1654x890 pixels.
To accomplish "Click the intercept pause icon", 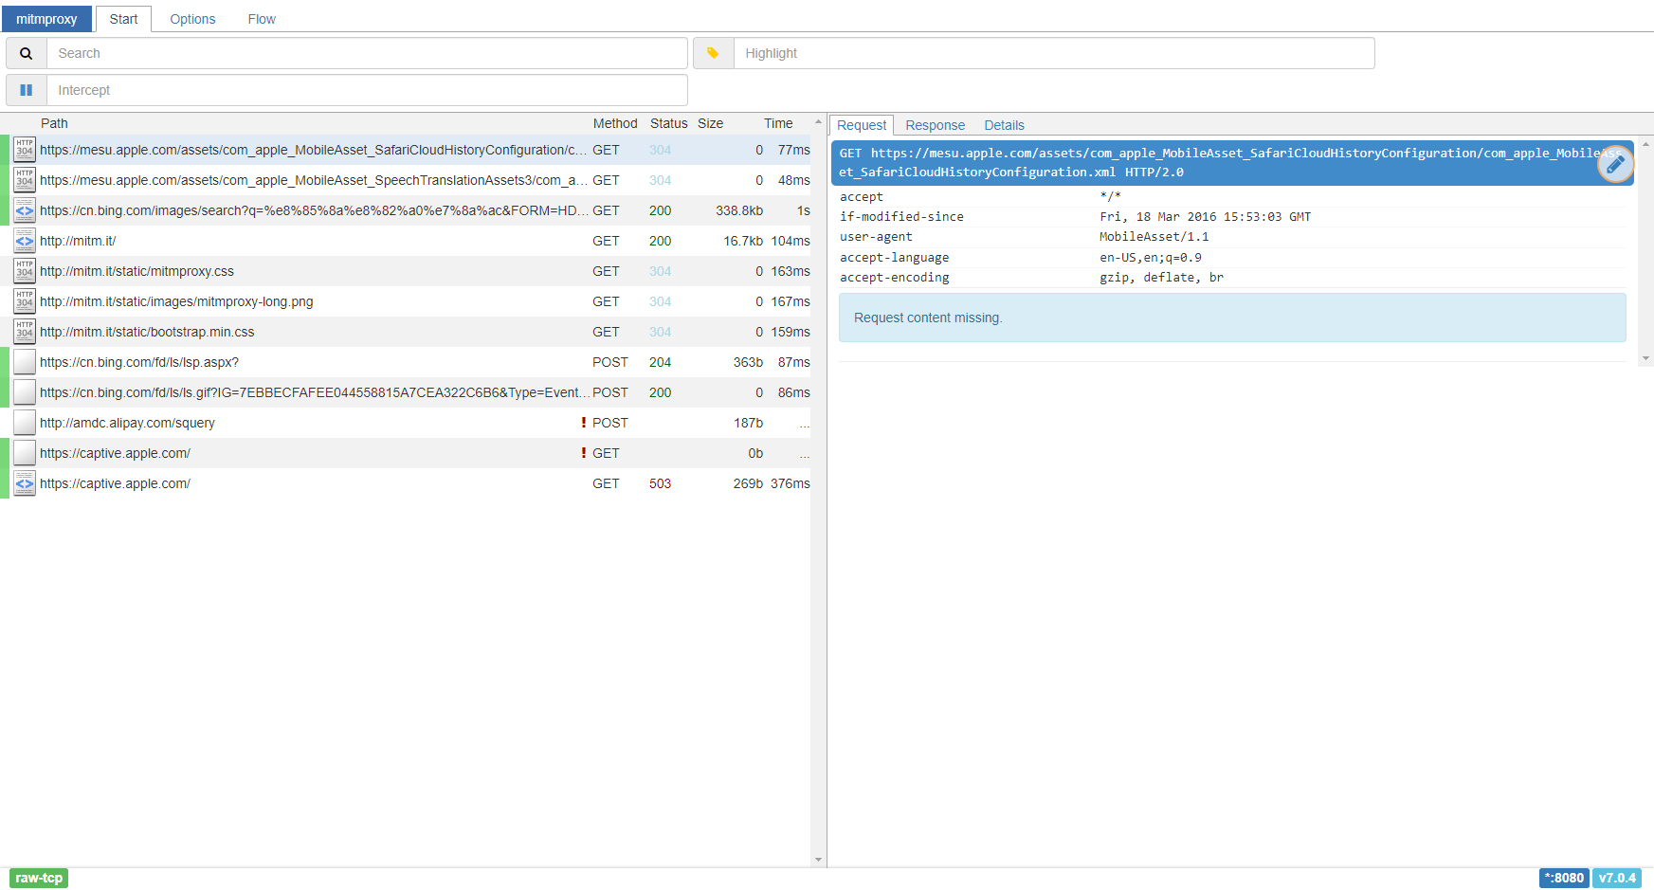I will [x=27, y=90].
